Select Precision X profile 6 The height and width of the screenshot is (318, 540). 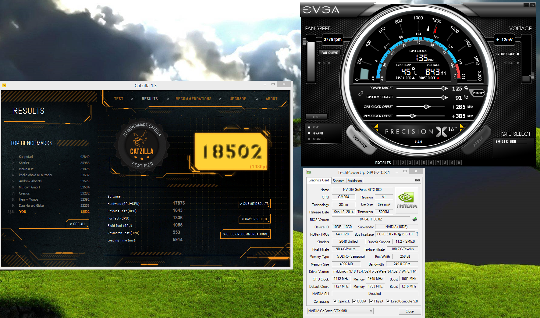431,163
